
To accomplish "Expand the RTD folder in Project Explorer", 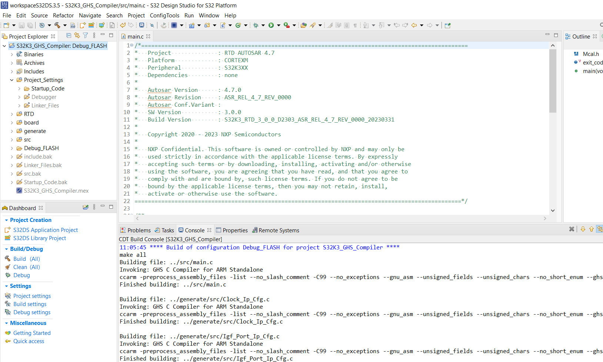I will point(12,114).
